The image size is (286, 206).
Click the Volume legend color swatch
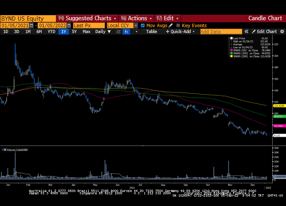coord(5,150)
